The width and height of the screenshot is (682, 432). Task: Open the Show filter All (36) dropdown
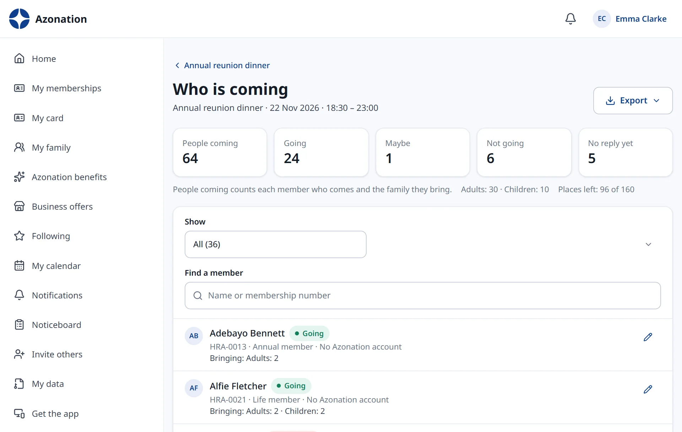[275, 244]
